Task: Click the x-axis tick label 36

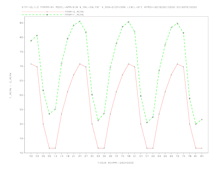Action: pyautogui.click(x=104, y=156)
